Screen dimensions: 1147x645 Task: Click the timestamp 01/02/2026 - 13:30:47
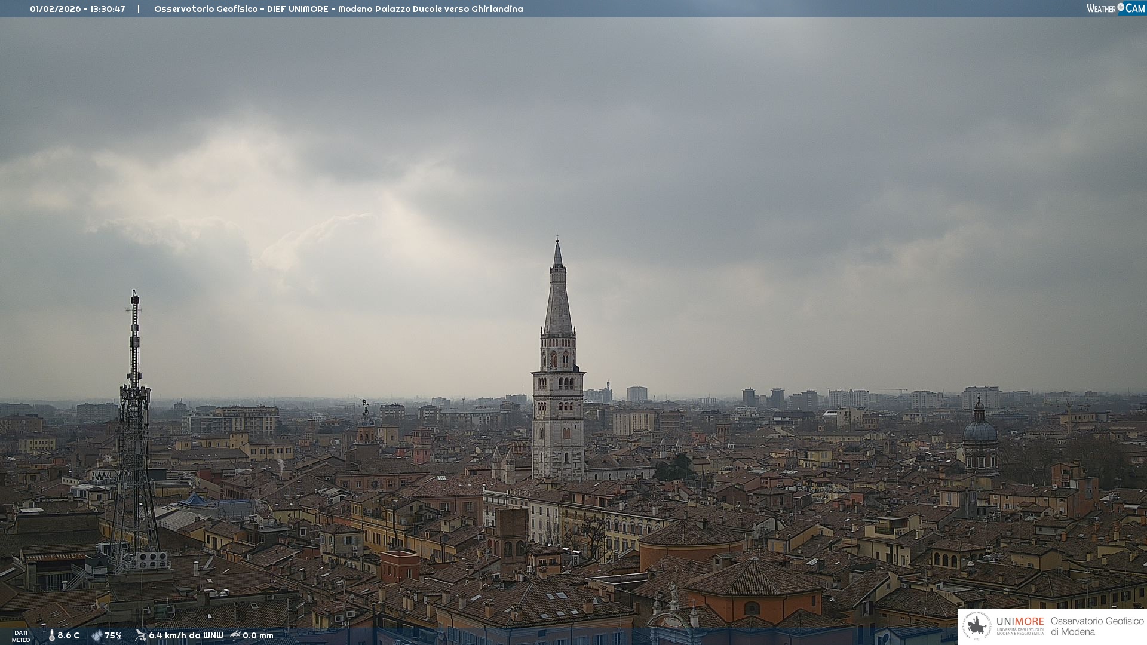pos(78,9)
